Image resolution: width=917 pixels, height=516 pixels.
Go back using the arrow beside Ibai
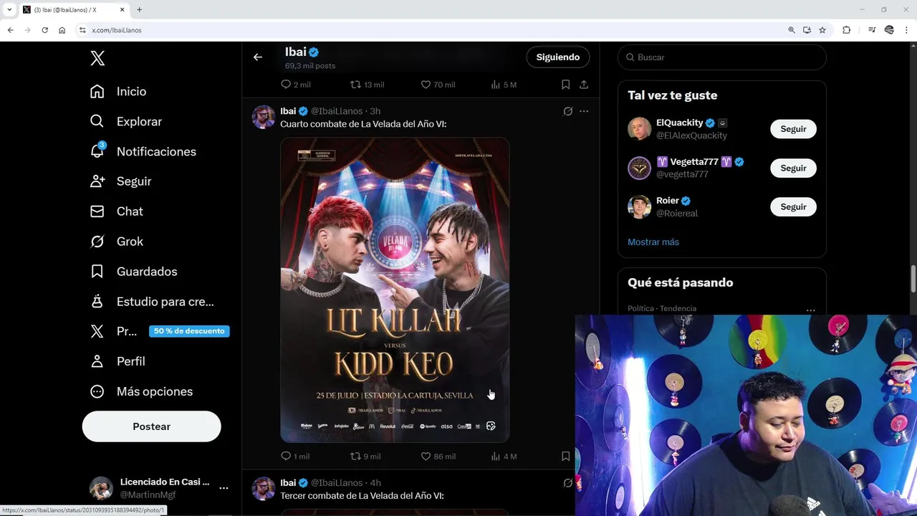pyautogui.click(x=258, y=57)
